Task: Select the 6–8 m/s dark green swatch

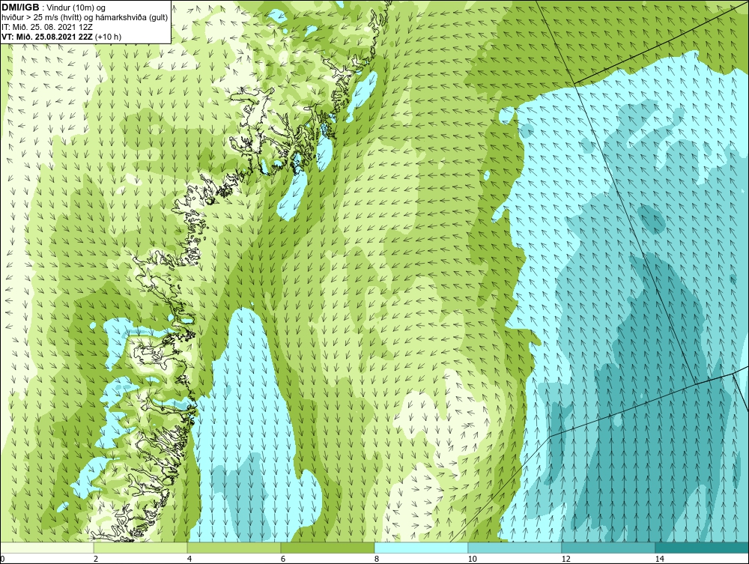Action: tap(328, 548)
